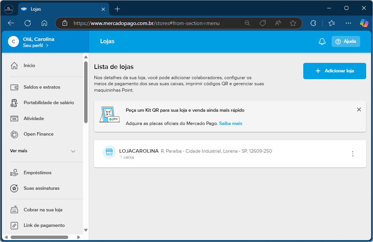Open the Ajuda help button

click(x=346, y=42)
